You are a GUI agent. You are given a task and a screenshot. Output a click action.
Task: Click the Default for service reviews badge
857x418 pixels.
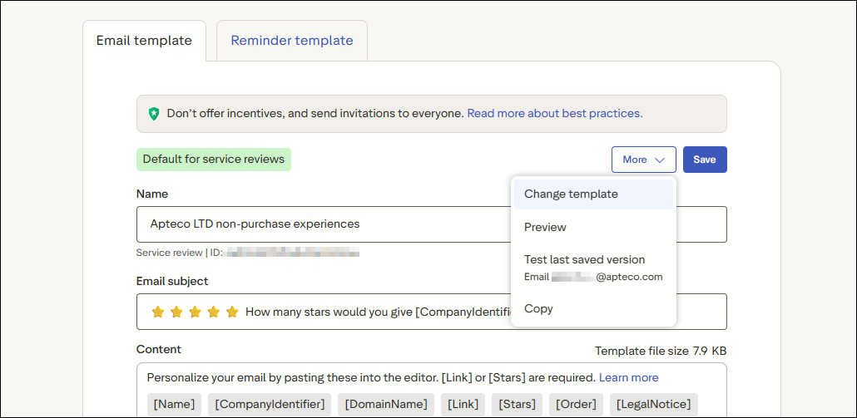coord(214,160)
